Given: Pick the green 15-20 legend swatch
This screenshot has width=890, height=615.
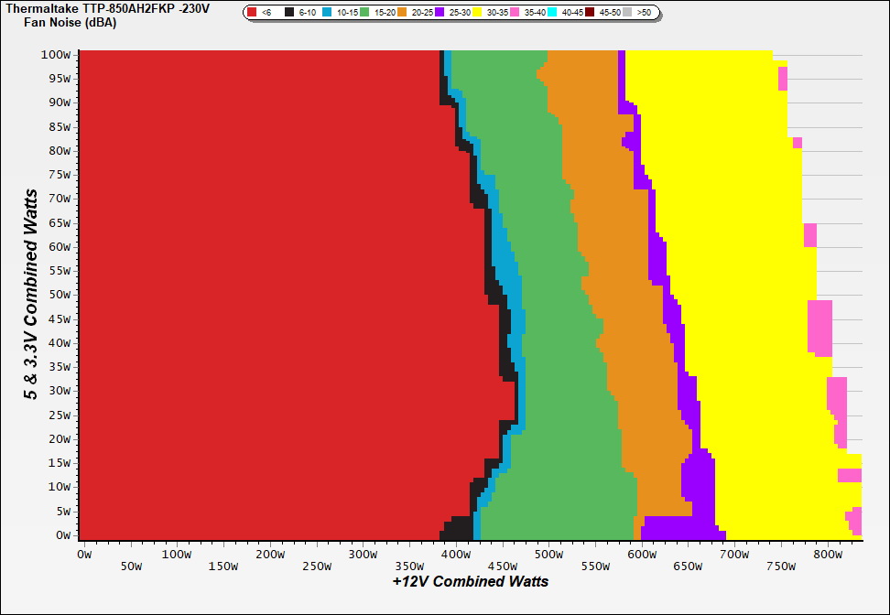Looking at the screenshot, I should click(x=364, y=13).
